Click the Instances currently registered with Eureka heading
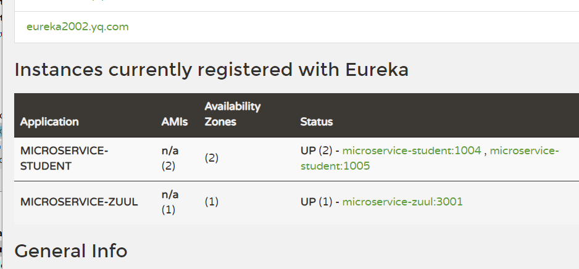Image resolution: width=579 pixels, height=269 pixels. coord(211,70)
